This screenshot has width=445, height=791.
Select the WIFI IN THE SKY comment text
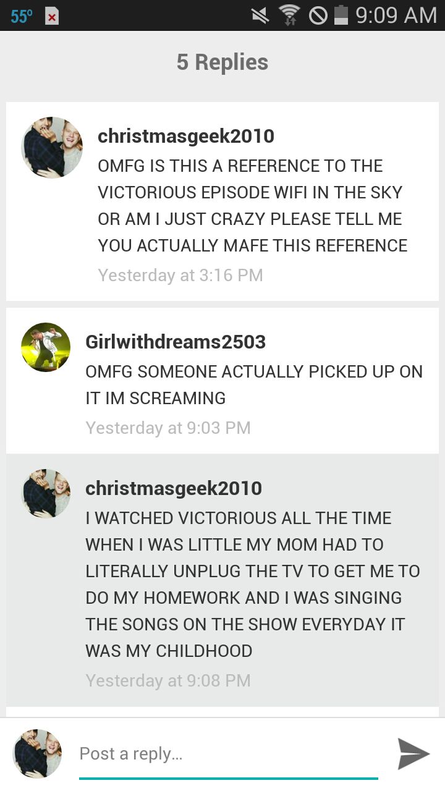(x=346, y=192)
